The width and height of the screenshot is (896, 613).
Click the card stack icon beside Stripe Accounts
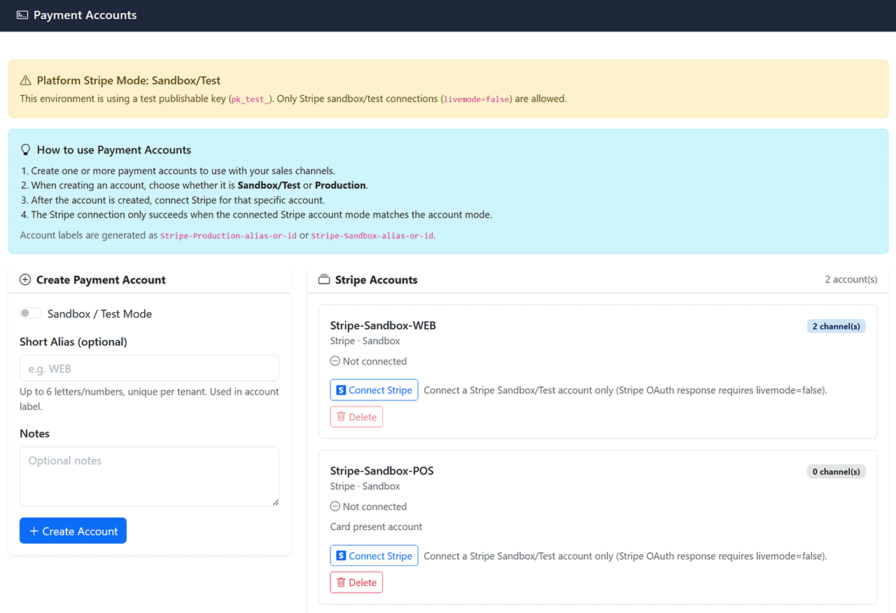[x=324, y=280]
